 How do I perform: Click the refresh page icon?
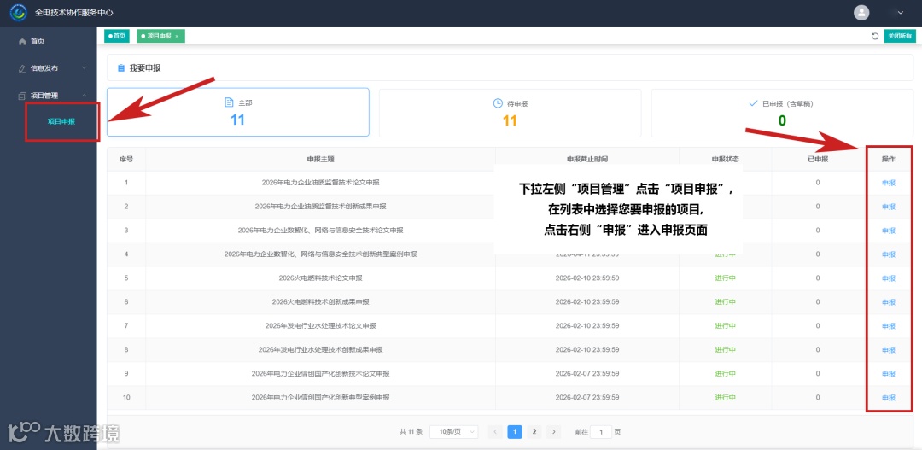click(875, 36)
